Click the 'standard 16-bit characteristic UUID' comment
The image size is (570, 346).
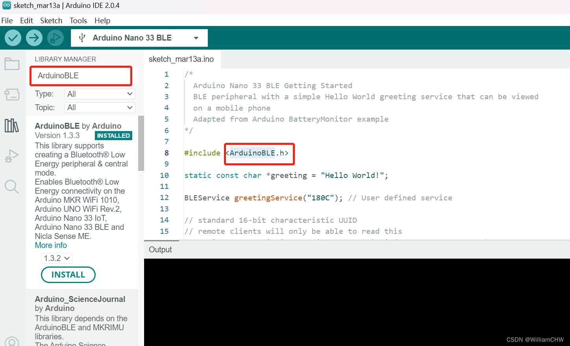tap(271, 220)
